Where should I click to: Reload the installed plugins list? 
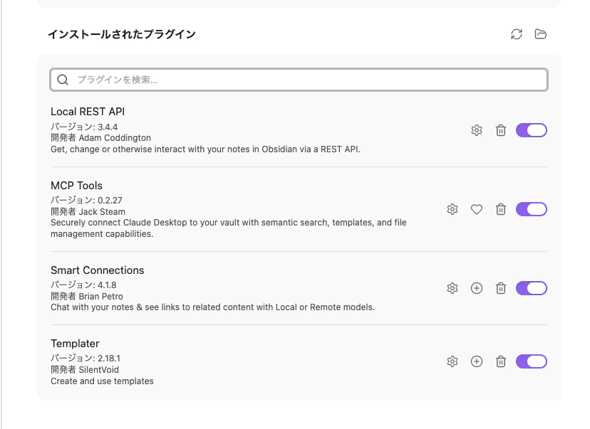pyautogui.click(x=516, y=34)
